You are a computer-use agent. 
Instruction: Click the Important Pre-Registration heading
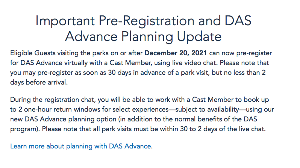click(x=143, y=21)
